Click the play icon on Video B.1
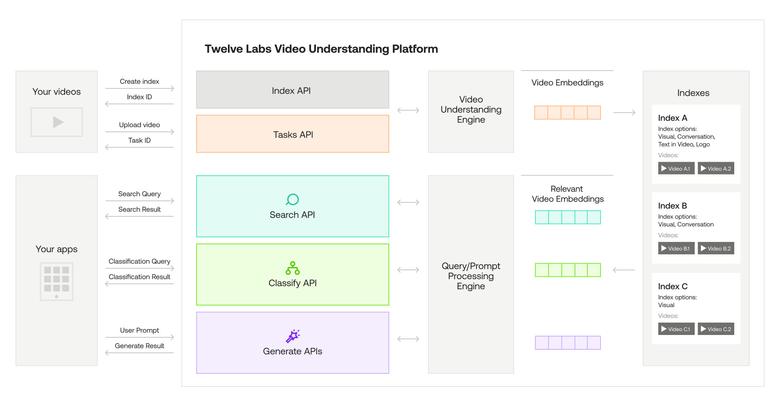 click(x=664, y=249)
